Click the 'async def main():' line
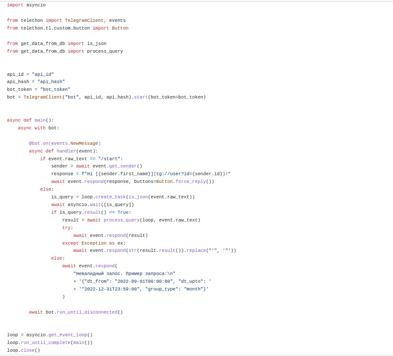 (30, 120)
